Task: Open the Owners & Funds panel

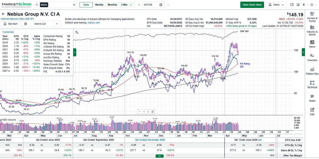Action: pos(312,17)
